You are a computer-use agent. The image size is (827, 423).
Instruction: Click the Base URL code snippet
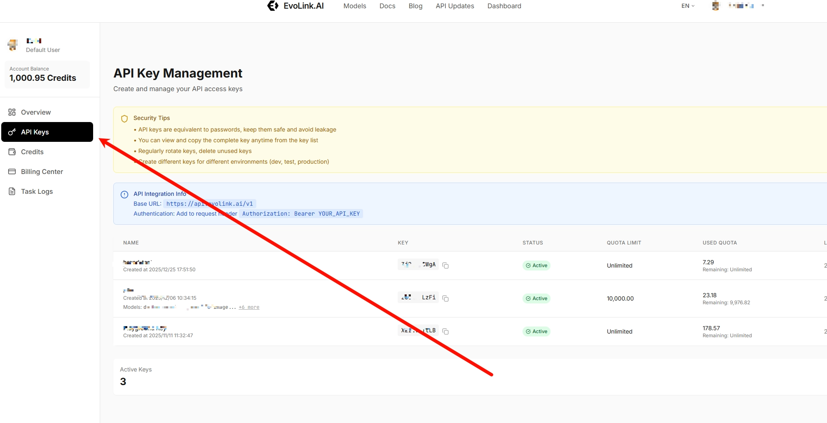(x=209, y=204)
